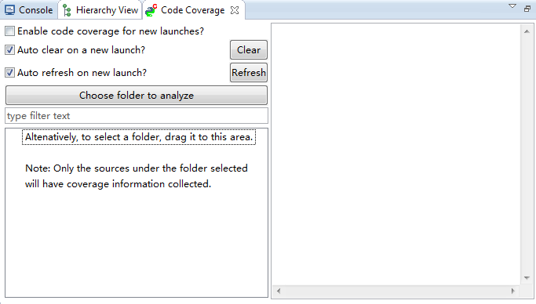This screenshot has height=304, width=536.
Task: Click the scroll up arrow in right pane
Action: 527,31
